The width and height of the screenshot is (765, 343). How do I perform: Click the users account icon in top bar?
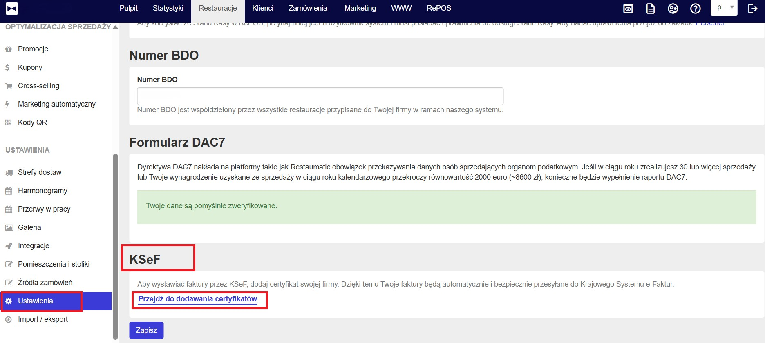click(673, 9)
